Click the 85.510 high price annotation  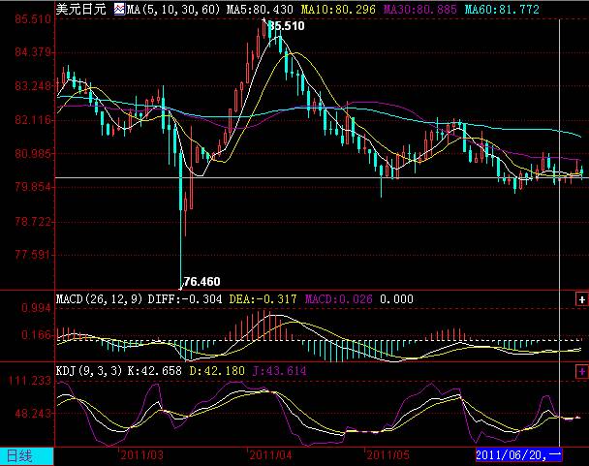pos(287,26)
